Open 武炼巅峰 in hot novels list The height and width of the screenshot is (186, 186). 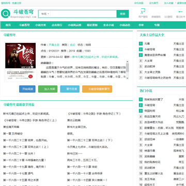[x=150, y=157]
